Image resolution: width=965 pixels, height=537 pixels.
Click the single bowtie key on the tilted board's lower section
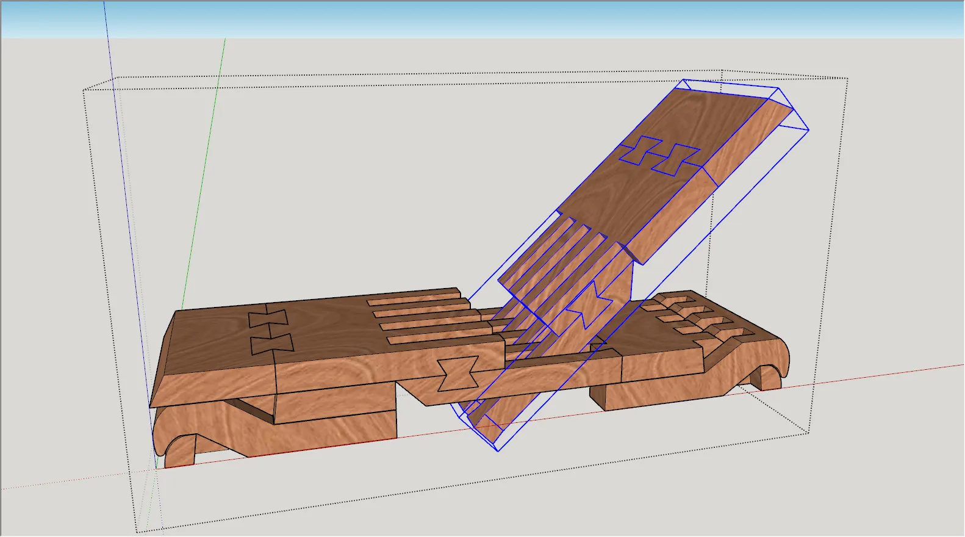click(x=588, y=306)
